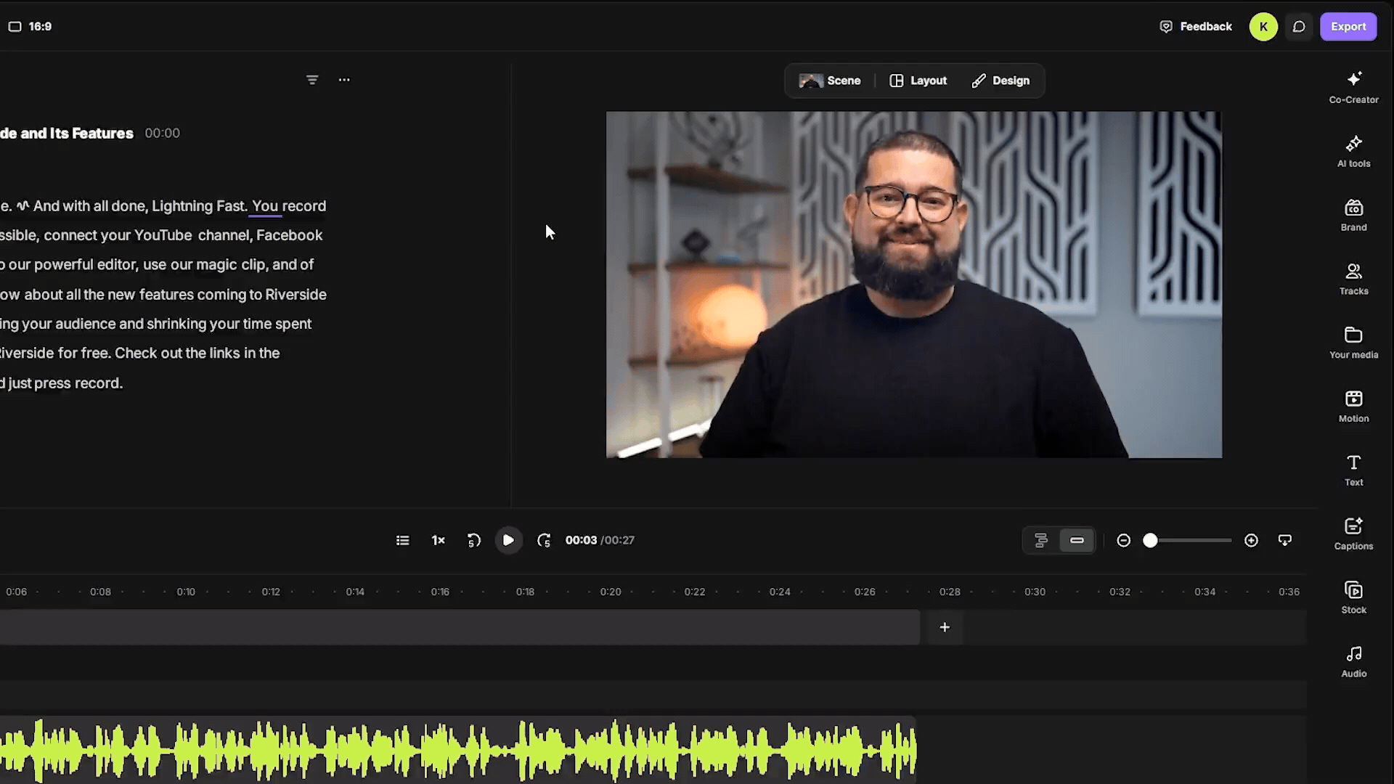Switch to the Layout tab
The width and height of the screenshot is (1394, 784).
pyautogui.click(x=918, y=81)
